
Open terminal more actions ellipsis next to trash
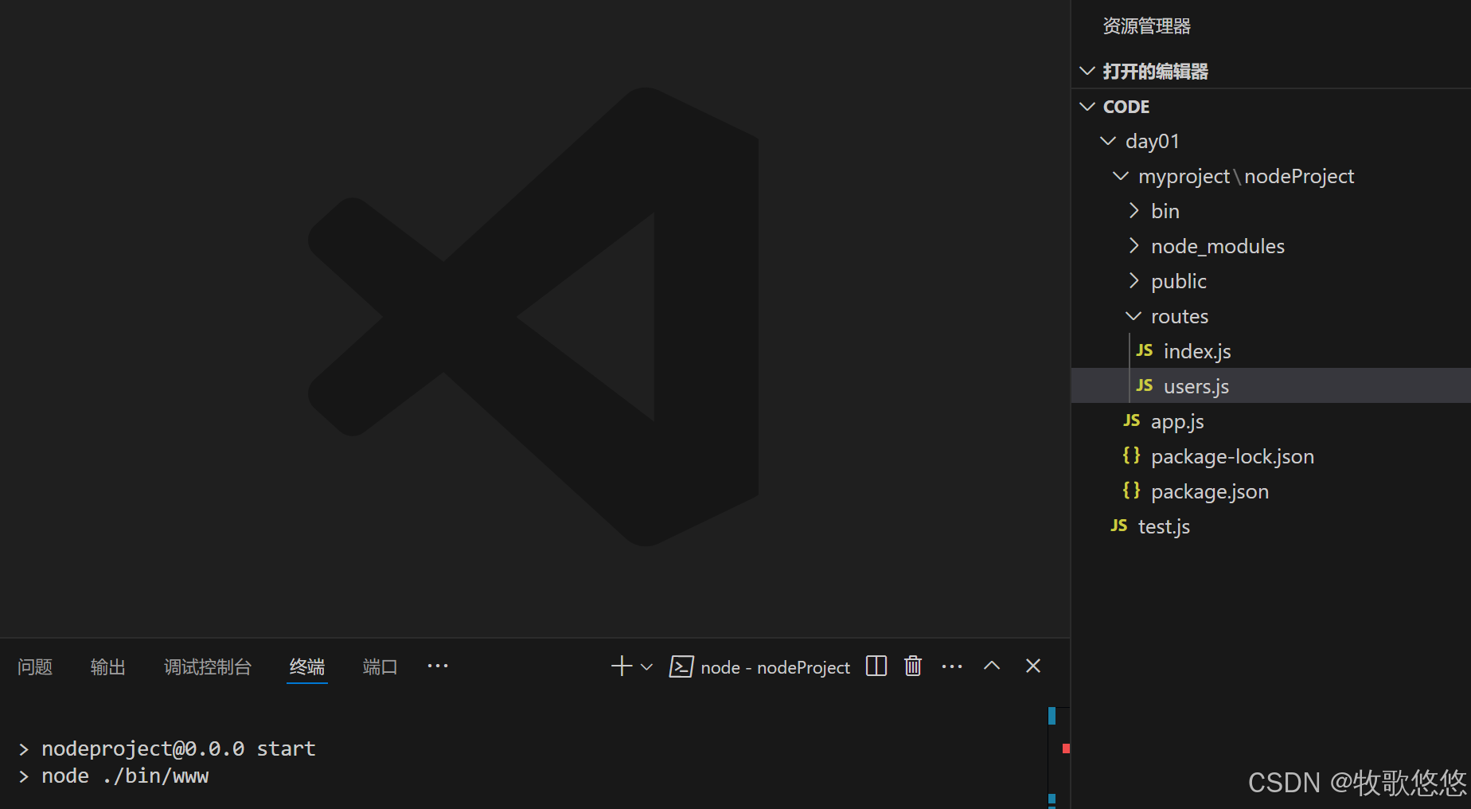952,666
